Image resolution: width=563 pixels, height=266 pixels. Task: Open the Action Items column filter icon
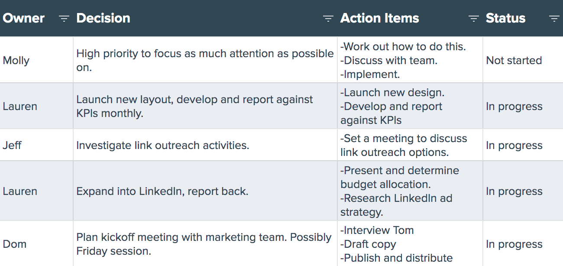coord(474,18)
